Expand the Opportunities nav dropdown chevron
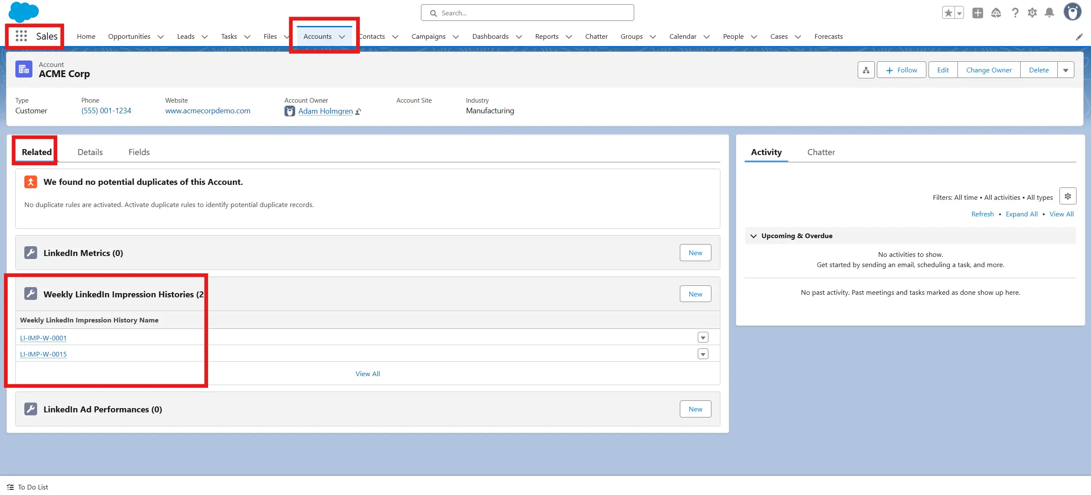This screenshot has width=1091, height=495. click(x=161, y=37)
